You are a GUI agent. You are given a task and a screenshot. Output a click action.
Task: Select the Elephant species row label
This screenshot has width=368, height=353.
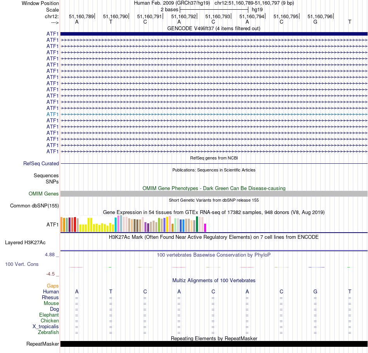[49, 315]
